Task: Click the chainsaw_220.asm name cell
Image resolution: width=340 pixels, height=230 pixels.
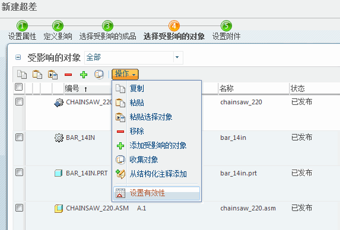Action: (x=248, y=208)
